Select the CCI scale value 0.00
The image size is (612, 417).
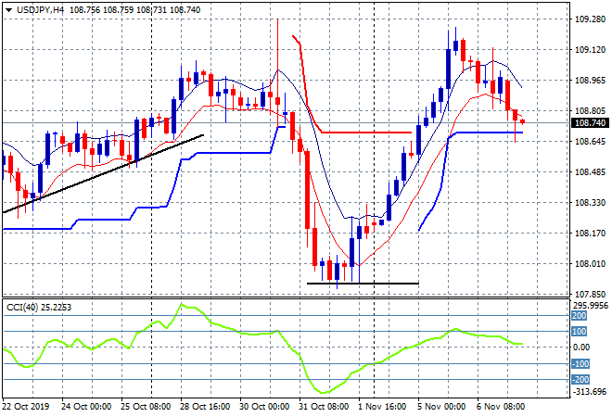click(x=581, y=347)
